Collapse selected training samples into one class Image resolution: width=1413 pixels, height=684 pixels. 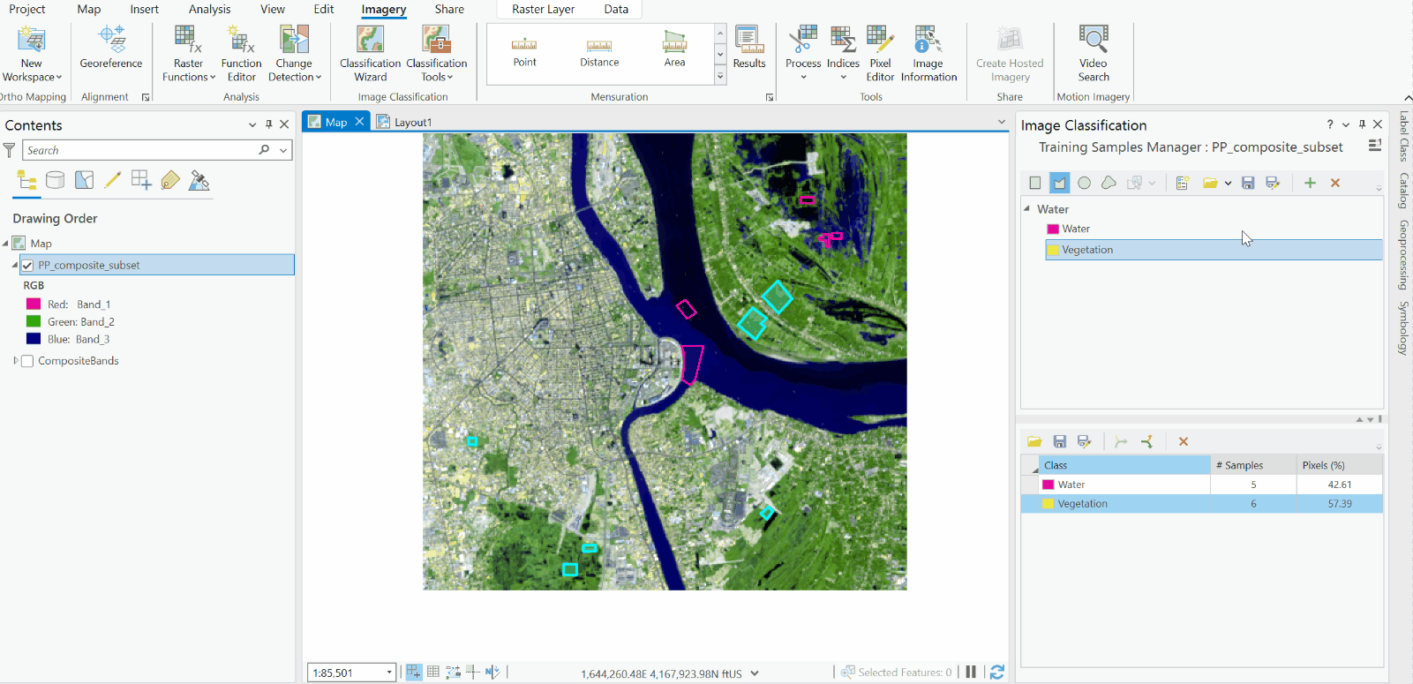(x=1121, y=441)
